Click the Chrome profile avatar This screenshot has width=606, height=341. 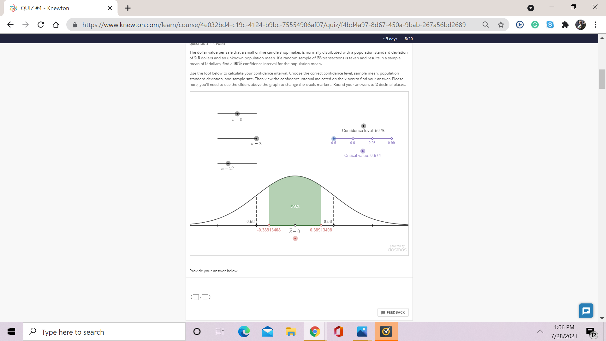(581, 25)
